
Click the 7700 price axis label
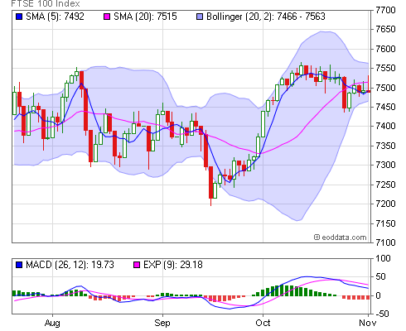click(x=385, y=10)
